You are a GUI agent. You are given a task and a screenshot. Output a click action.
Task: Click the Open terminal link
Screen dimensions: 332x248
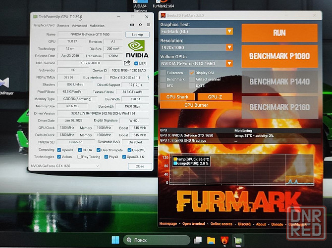(194, 223)
